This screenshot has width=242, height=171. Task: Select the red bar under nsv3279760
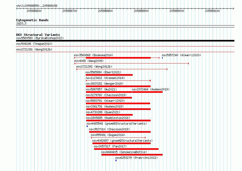coord(109,98)
